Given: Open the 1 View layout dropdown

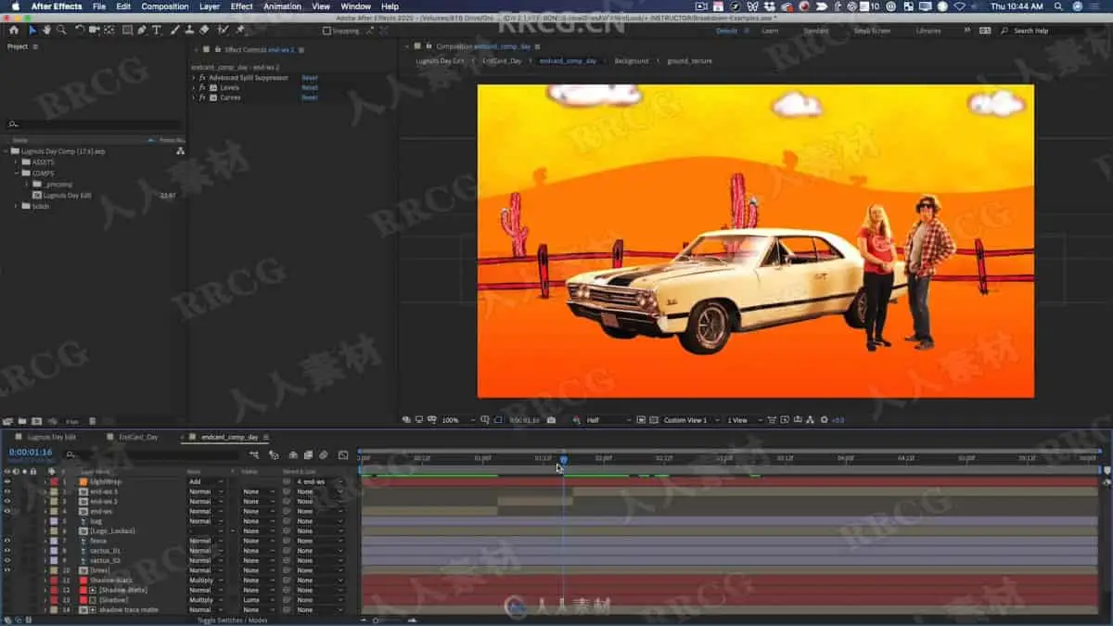Looking at the screenshot, I should pos(744,420).
